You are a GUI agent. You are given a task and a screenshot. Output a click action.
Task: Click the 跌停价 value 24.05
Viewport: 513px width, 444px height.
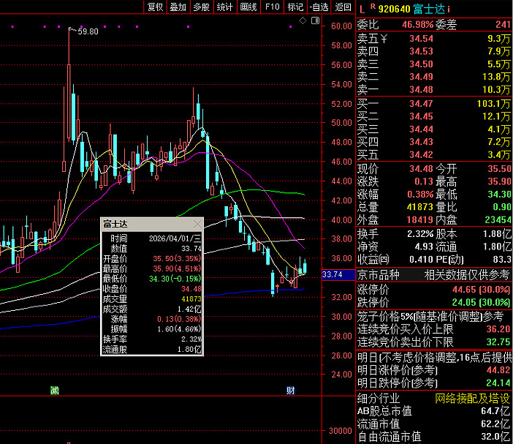[x=463, y=303]
